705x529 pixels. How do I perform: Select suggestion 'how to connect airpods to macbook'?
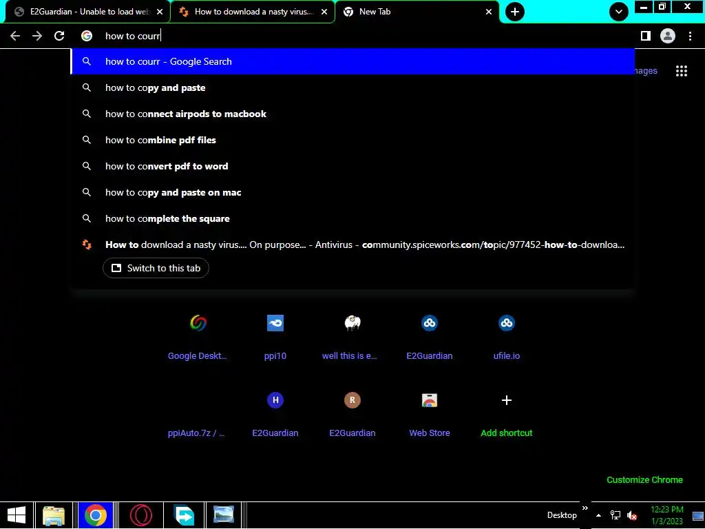[352, 114]
